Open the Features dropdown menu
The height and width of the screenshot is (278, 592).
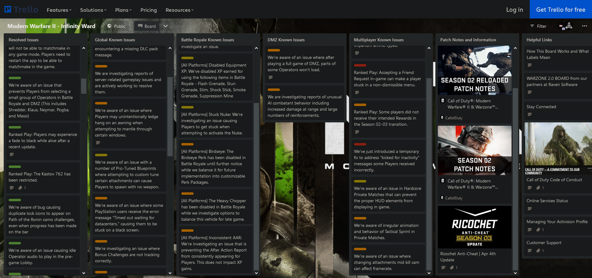(x=59, y=10)
